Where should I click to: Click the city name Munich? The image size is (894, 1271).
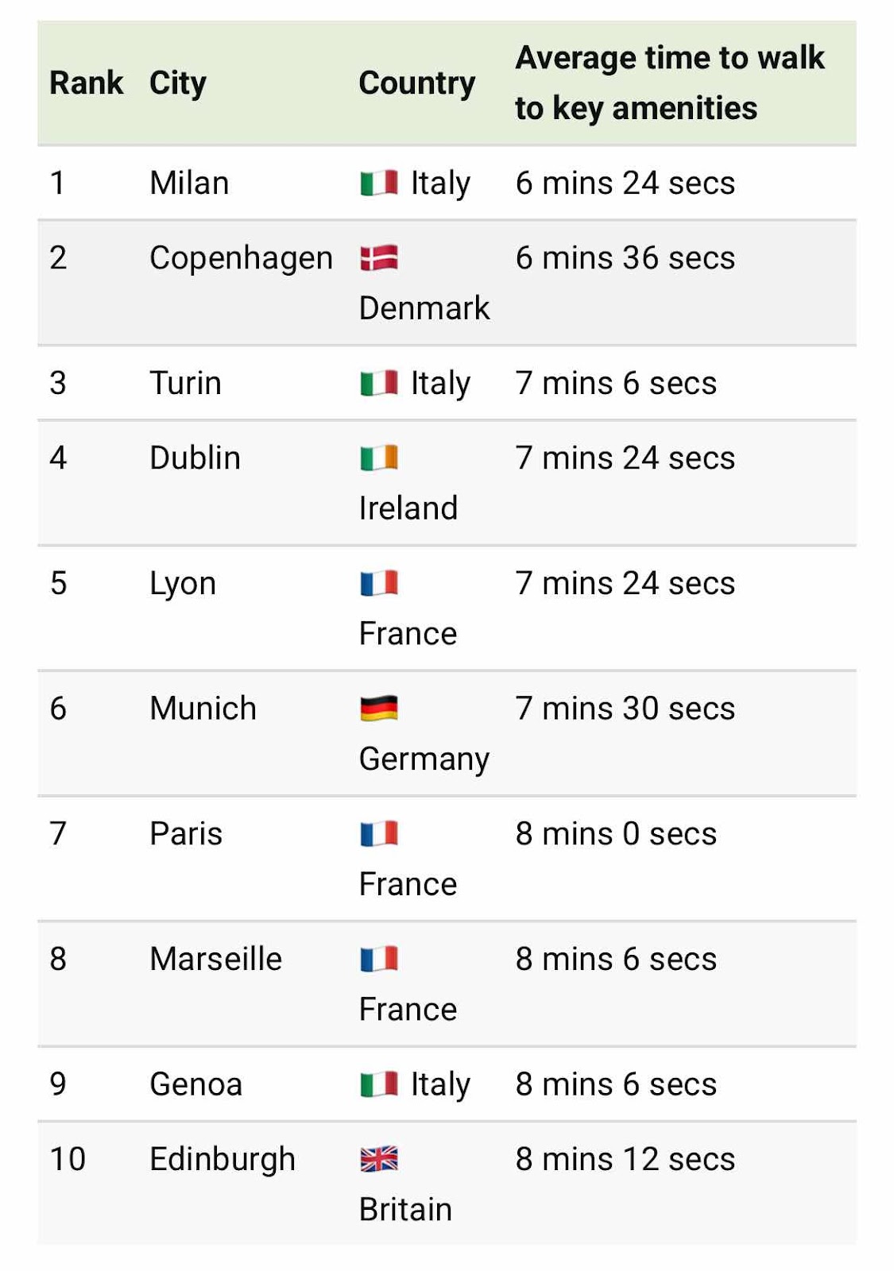[x=203, y=709]
